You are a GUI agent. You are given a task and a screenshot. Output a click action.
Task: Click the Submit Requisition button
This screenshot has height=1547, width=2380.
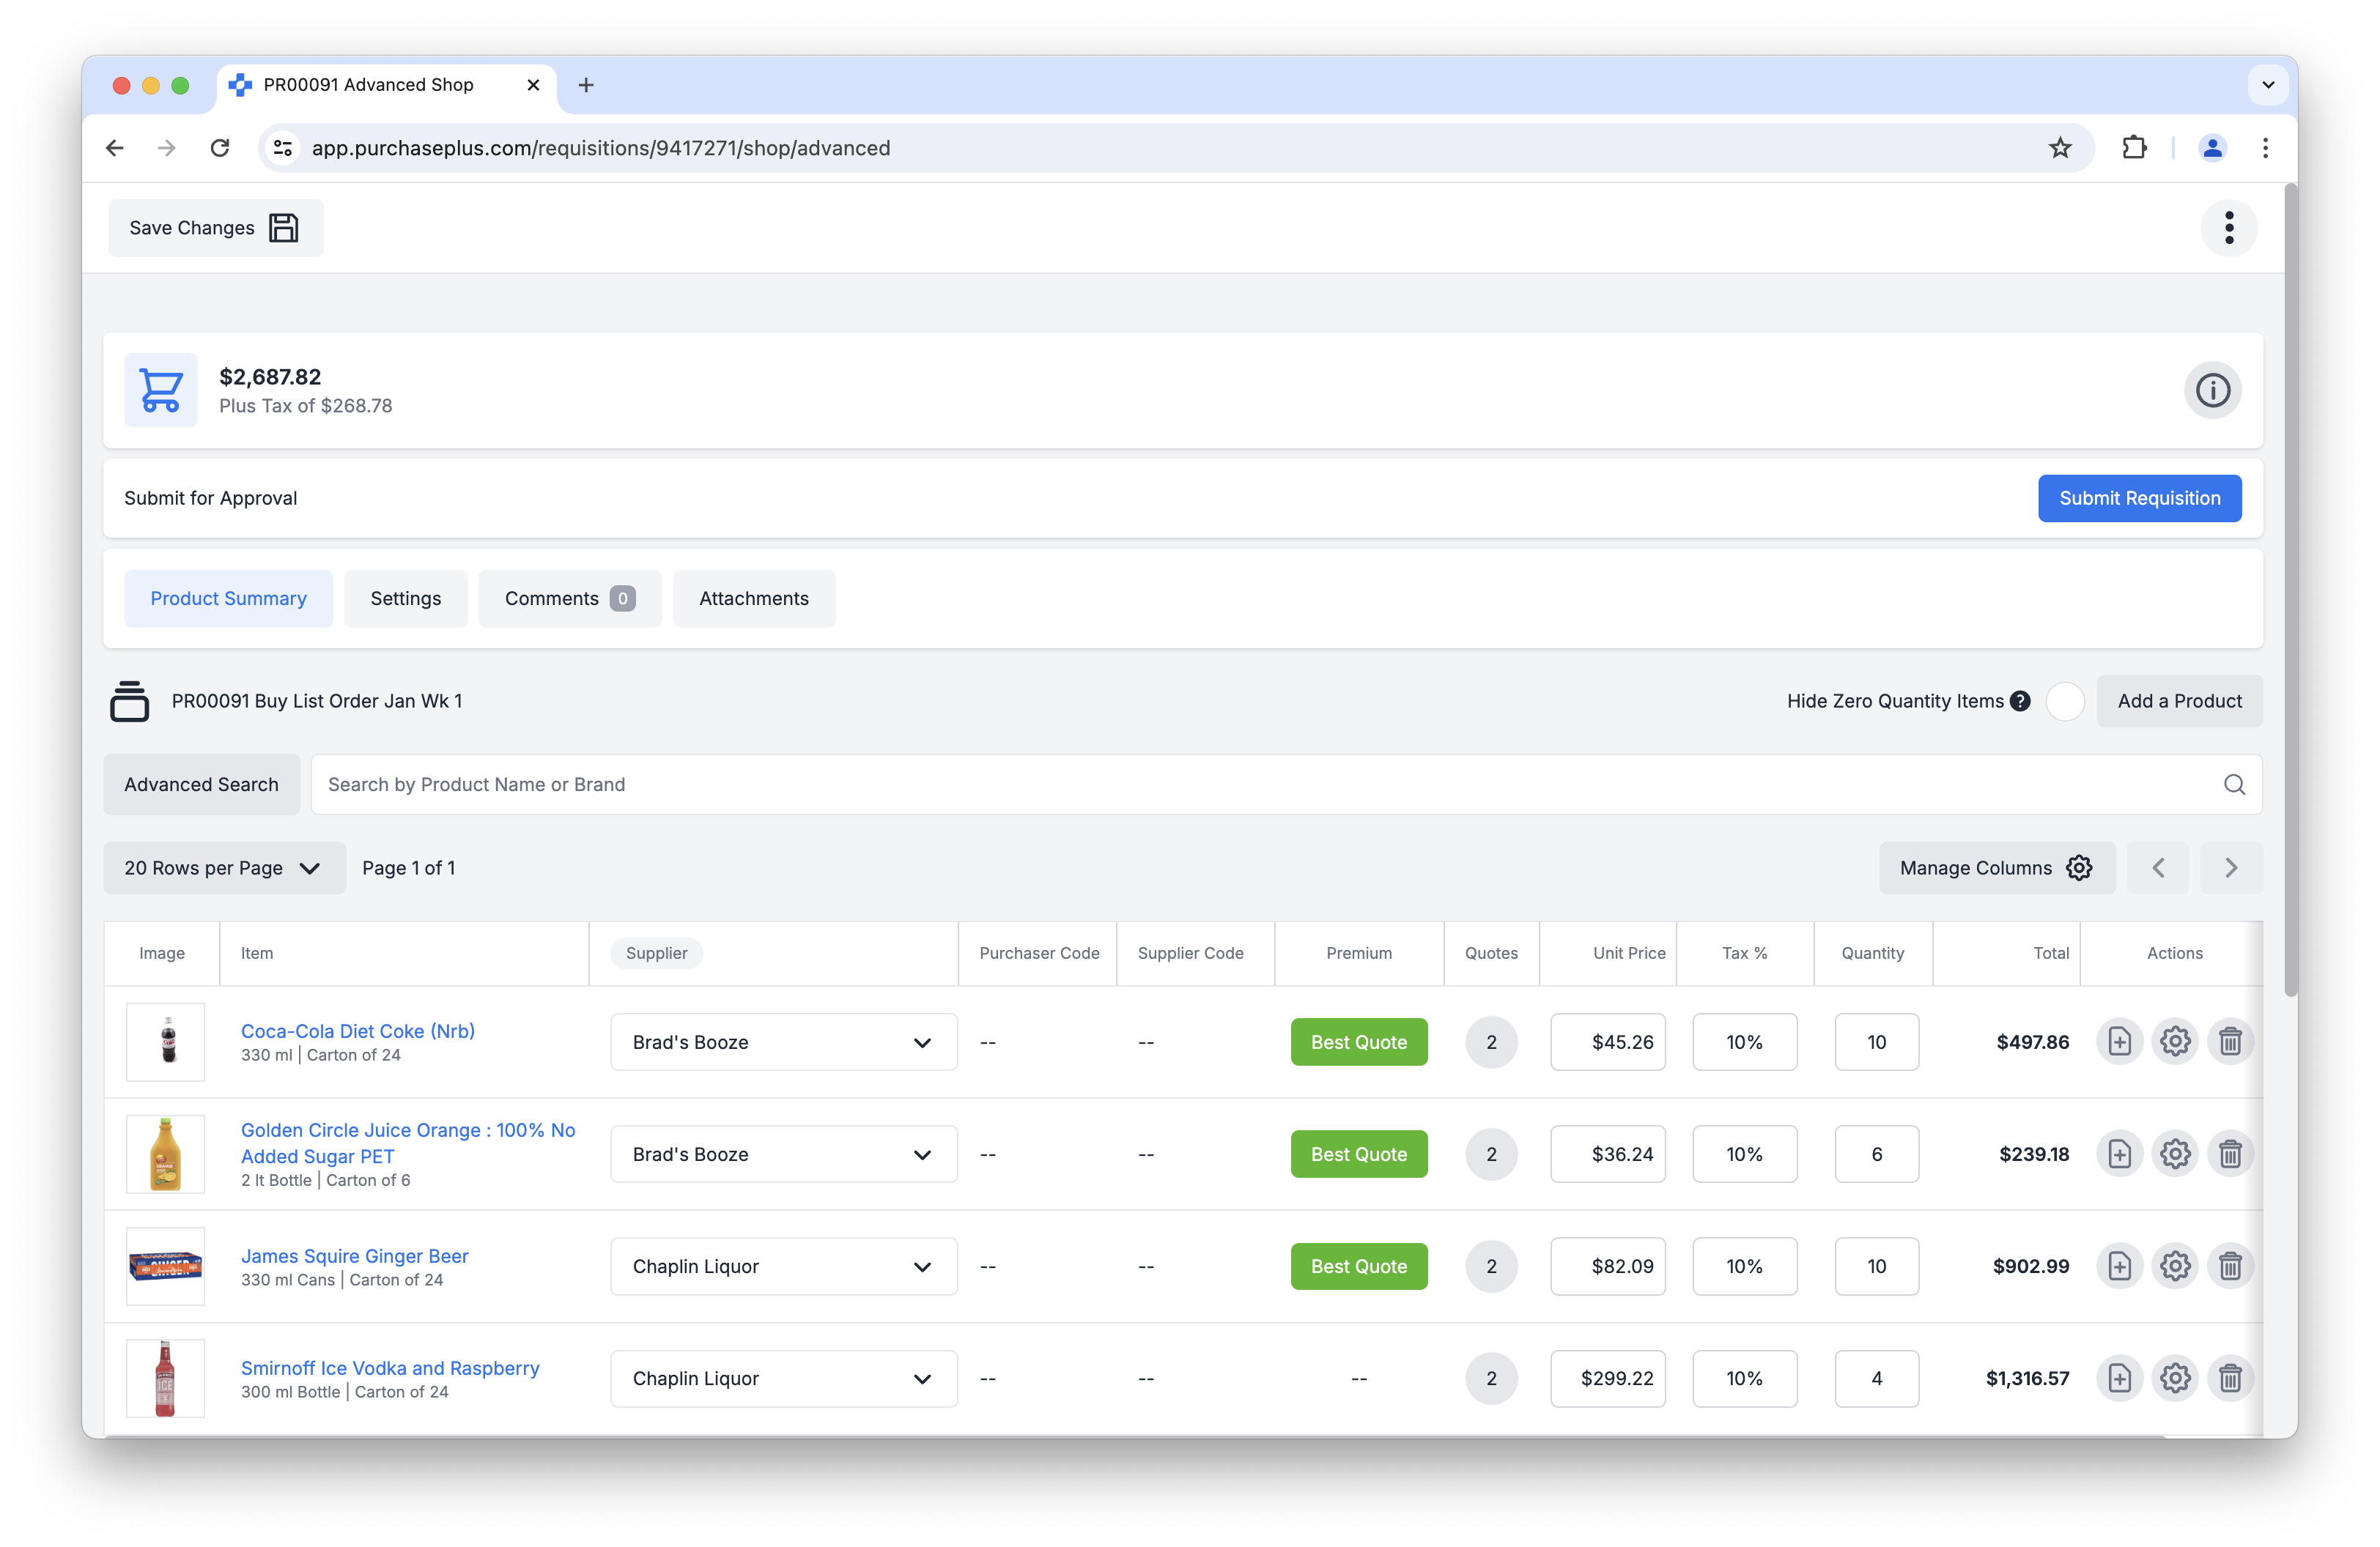coord(2139,497)
